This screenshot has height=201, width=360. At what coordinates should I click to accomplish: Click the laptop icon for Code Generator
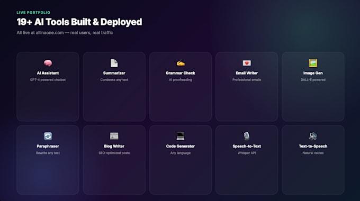181,136
